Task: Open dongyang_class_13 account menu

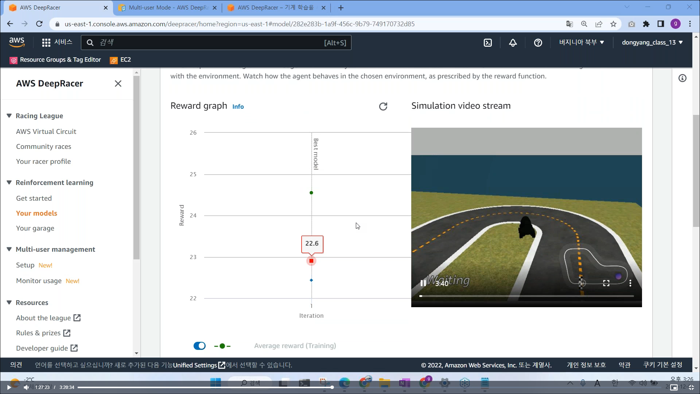Action: point(652,42)
